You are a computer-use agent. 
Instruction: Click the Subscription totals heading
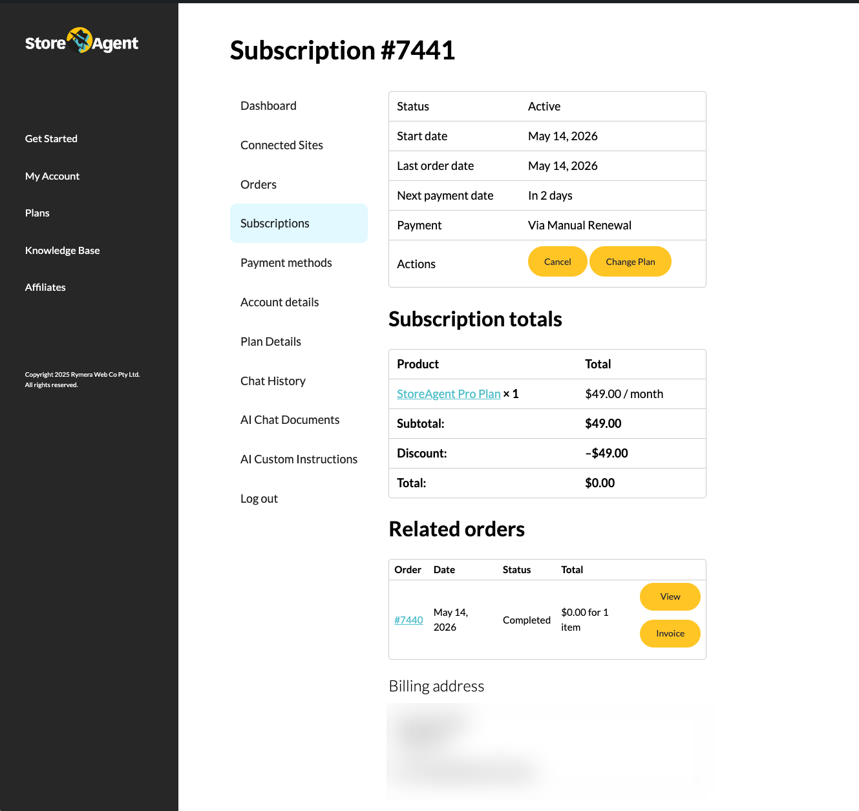pos(475,319)
